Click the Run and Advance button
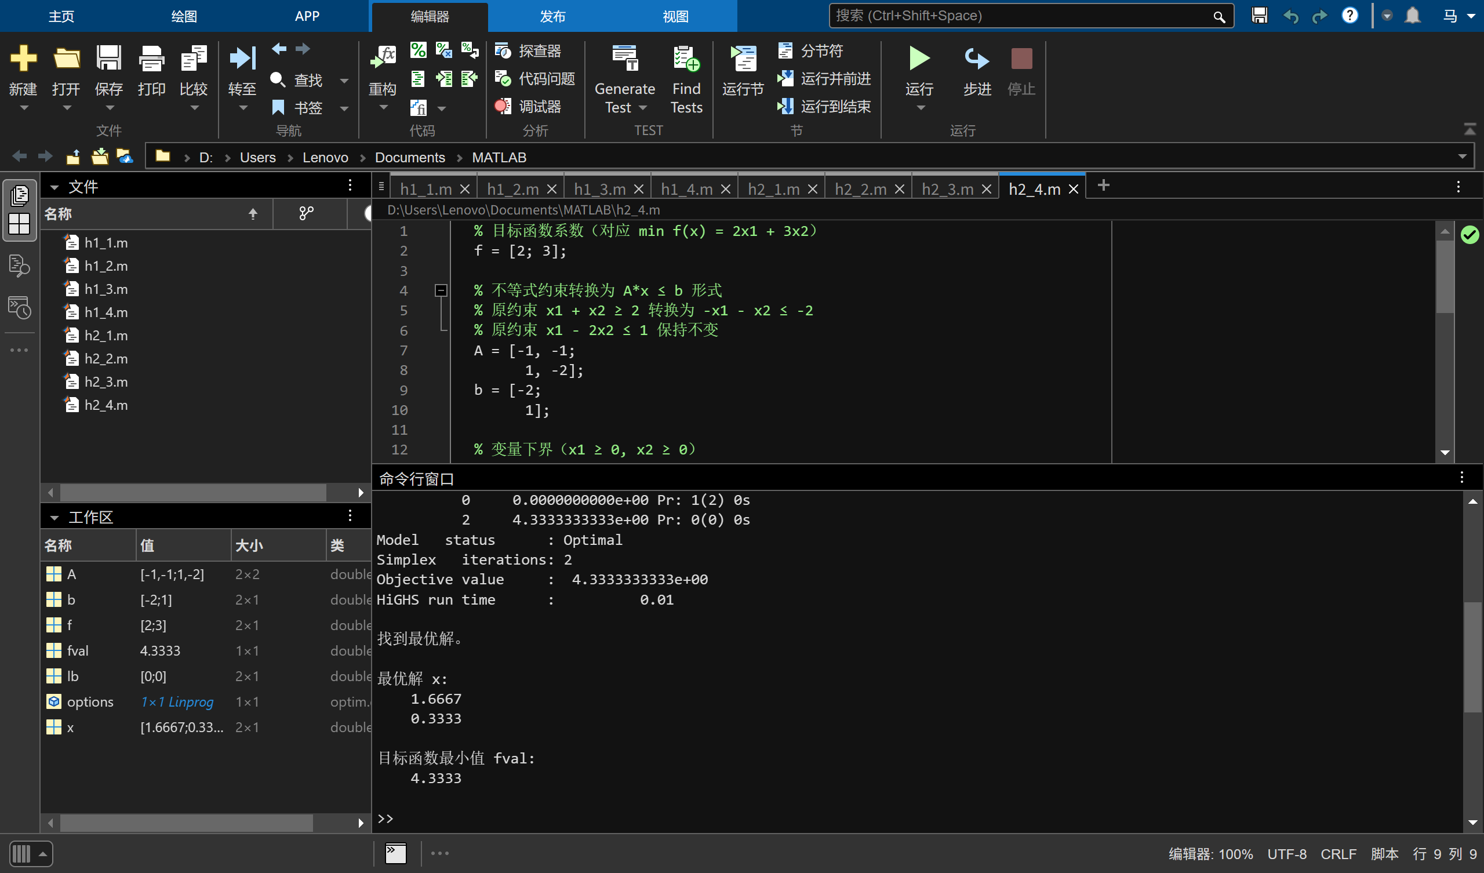The width and height of the screenshot is (1484, 873). 824,78
